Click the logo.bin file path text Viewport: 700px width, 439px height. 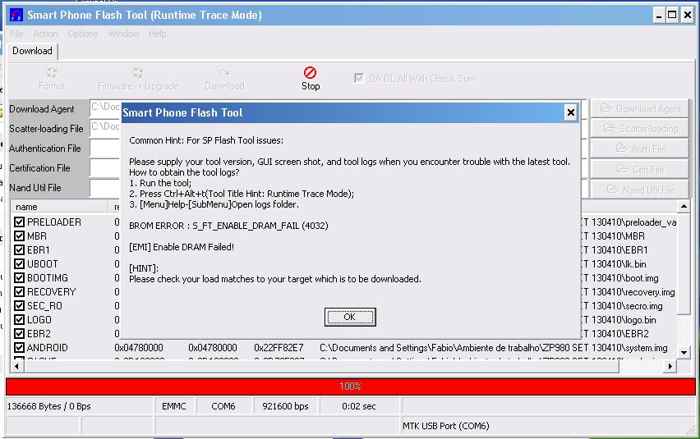[619, 320]
